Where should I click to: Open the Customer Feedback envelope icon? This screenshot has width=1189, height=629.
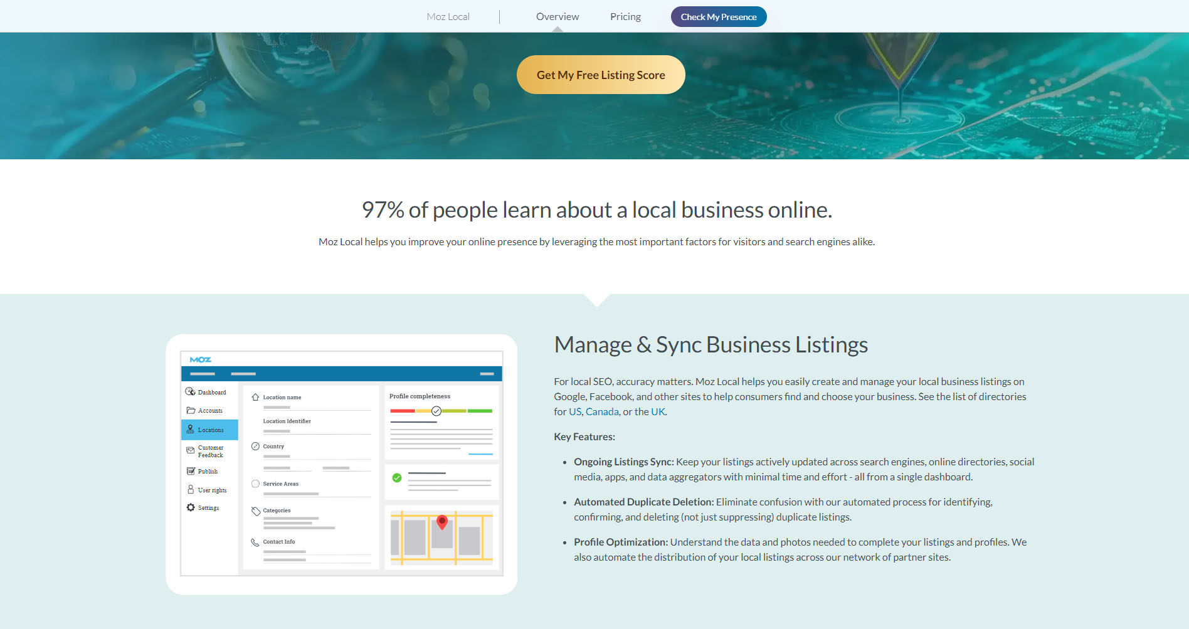[x=192, y=450]
